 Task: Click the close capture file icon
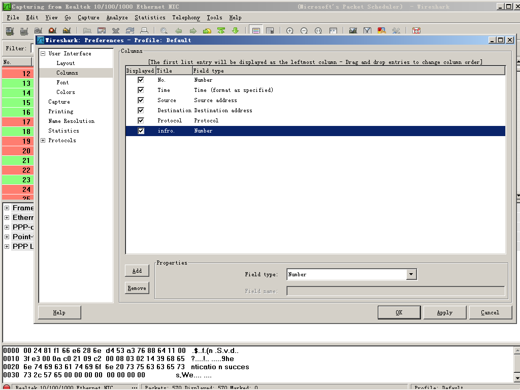(x=116, y=31)
